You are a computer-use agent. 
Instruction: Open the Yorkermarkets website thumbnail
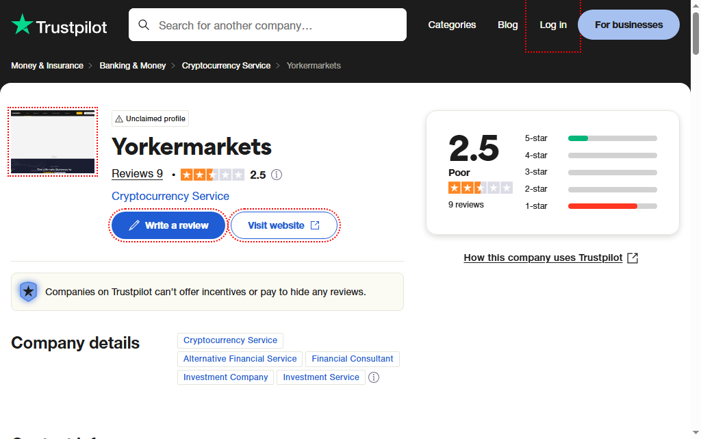tap(53, 142)
